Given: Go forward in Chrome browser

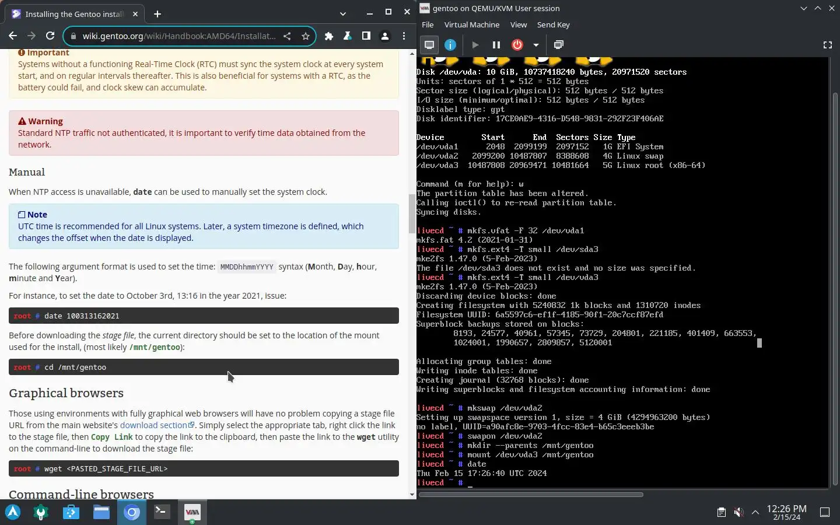Looking at the screenshot, I should click(32, 36).
